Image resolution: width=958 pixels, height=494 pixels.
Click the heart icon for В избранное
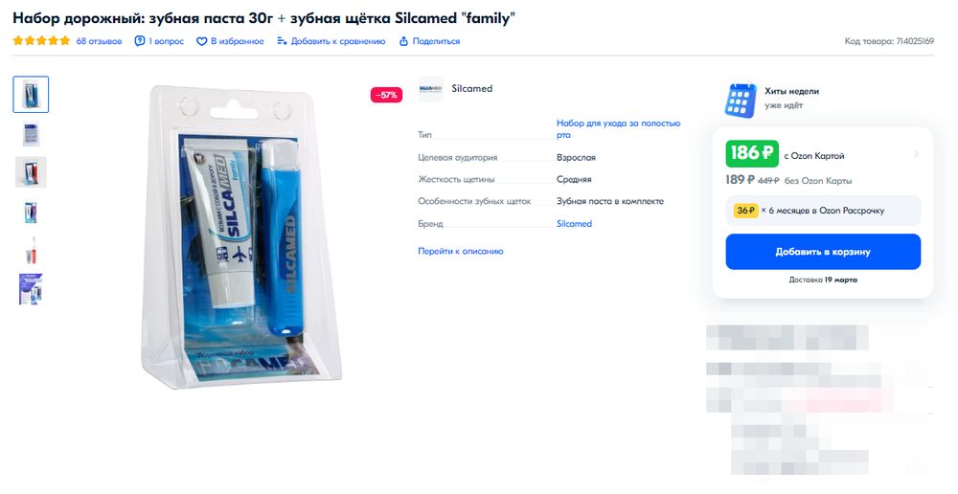pos(201,41)
